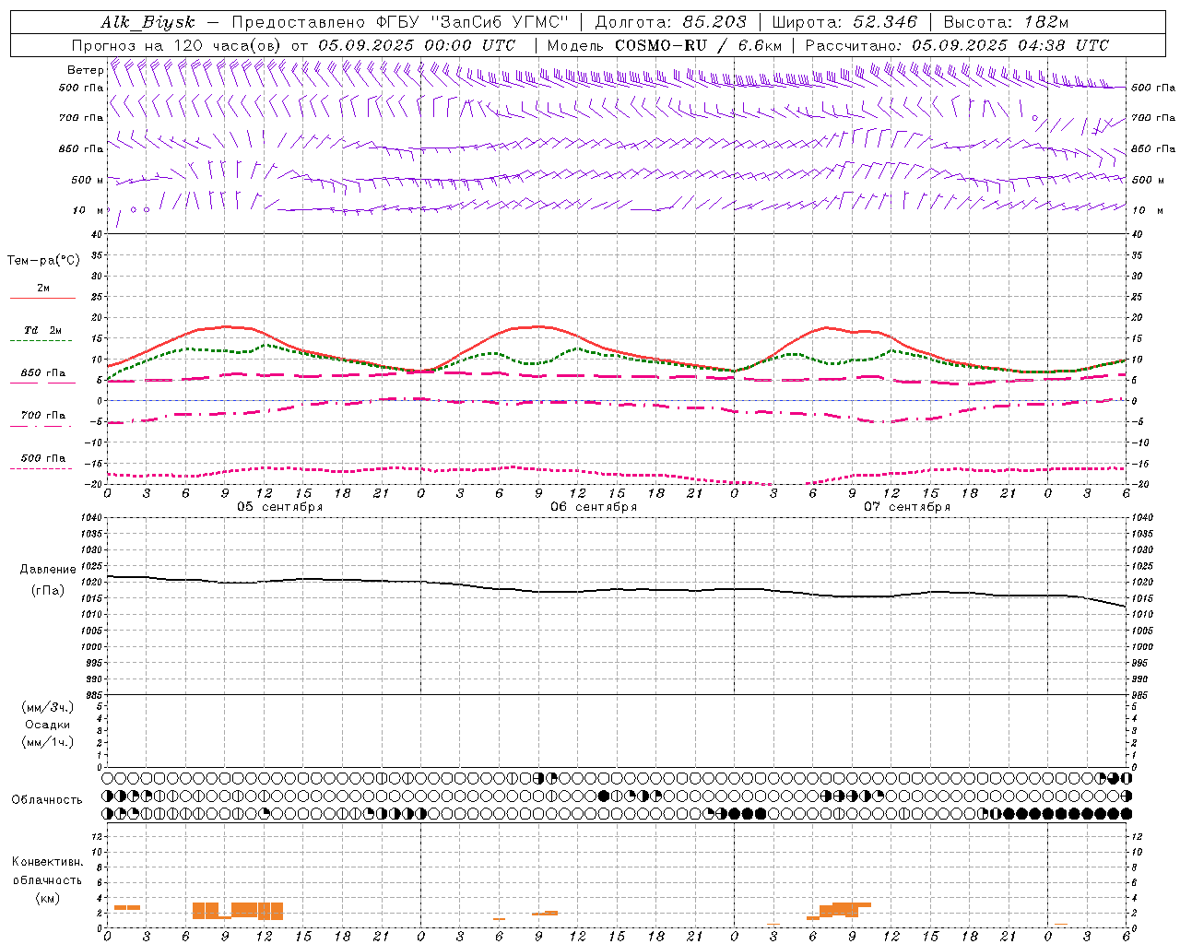
Task: Click the '06 сентября' date label
Action: pos(594,507)
